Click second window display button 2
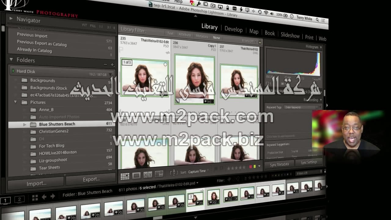 19,199
